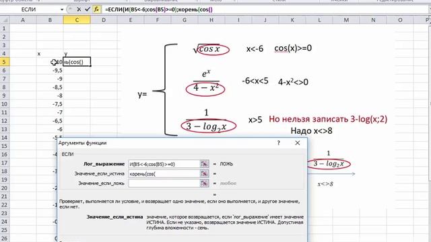This screenshot has width=431, height=242.
Task: Click the y header cell C4
Action: (x=77, y=54)
